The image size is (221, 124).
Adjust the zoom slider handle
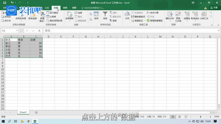pos(201,117)
